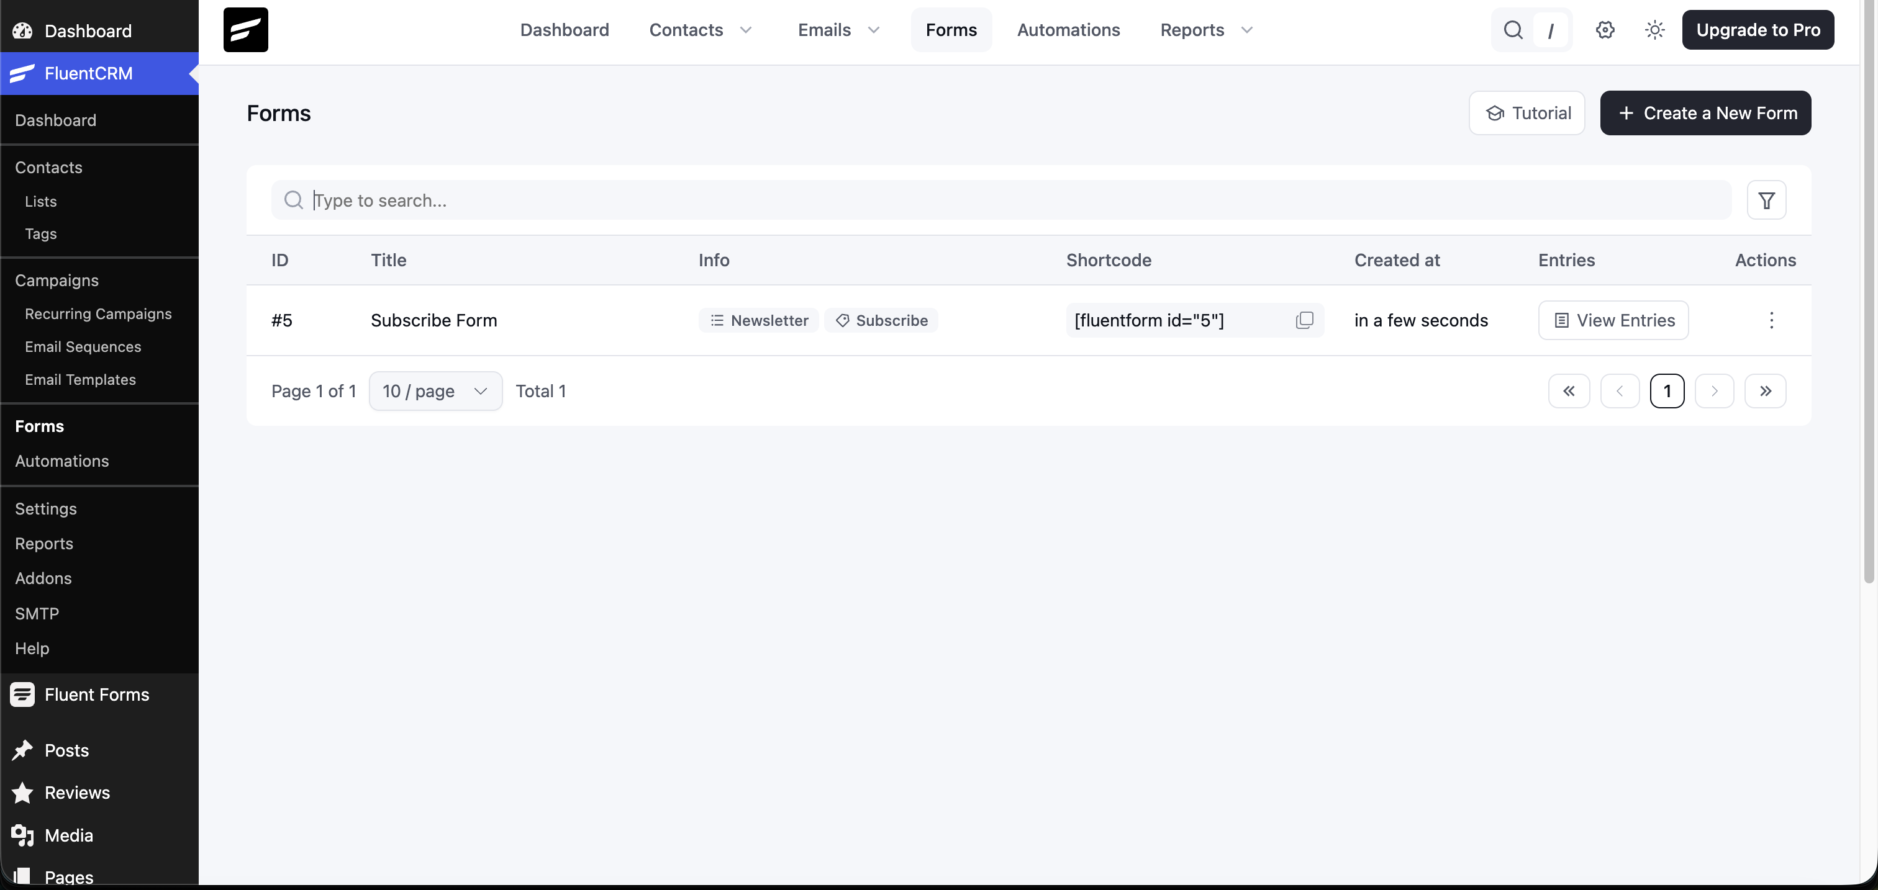Expand the Contacts dropdown in top nav
The height and width of the screenshot is (890, 1878).
[746, 30]
